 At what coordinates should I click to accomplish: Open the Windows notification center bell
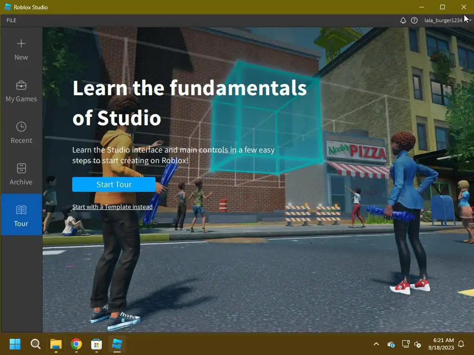click(462, 344)
